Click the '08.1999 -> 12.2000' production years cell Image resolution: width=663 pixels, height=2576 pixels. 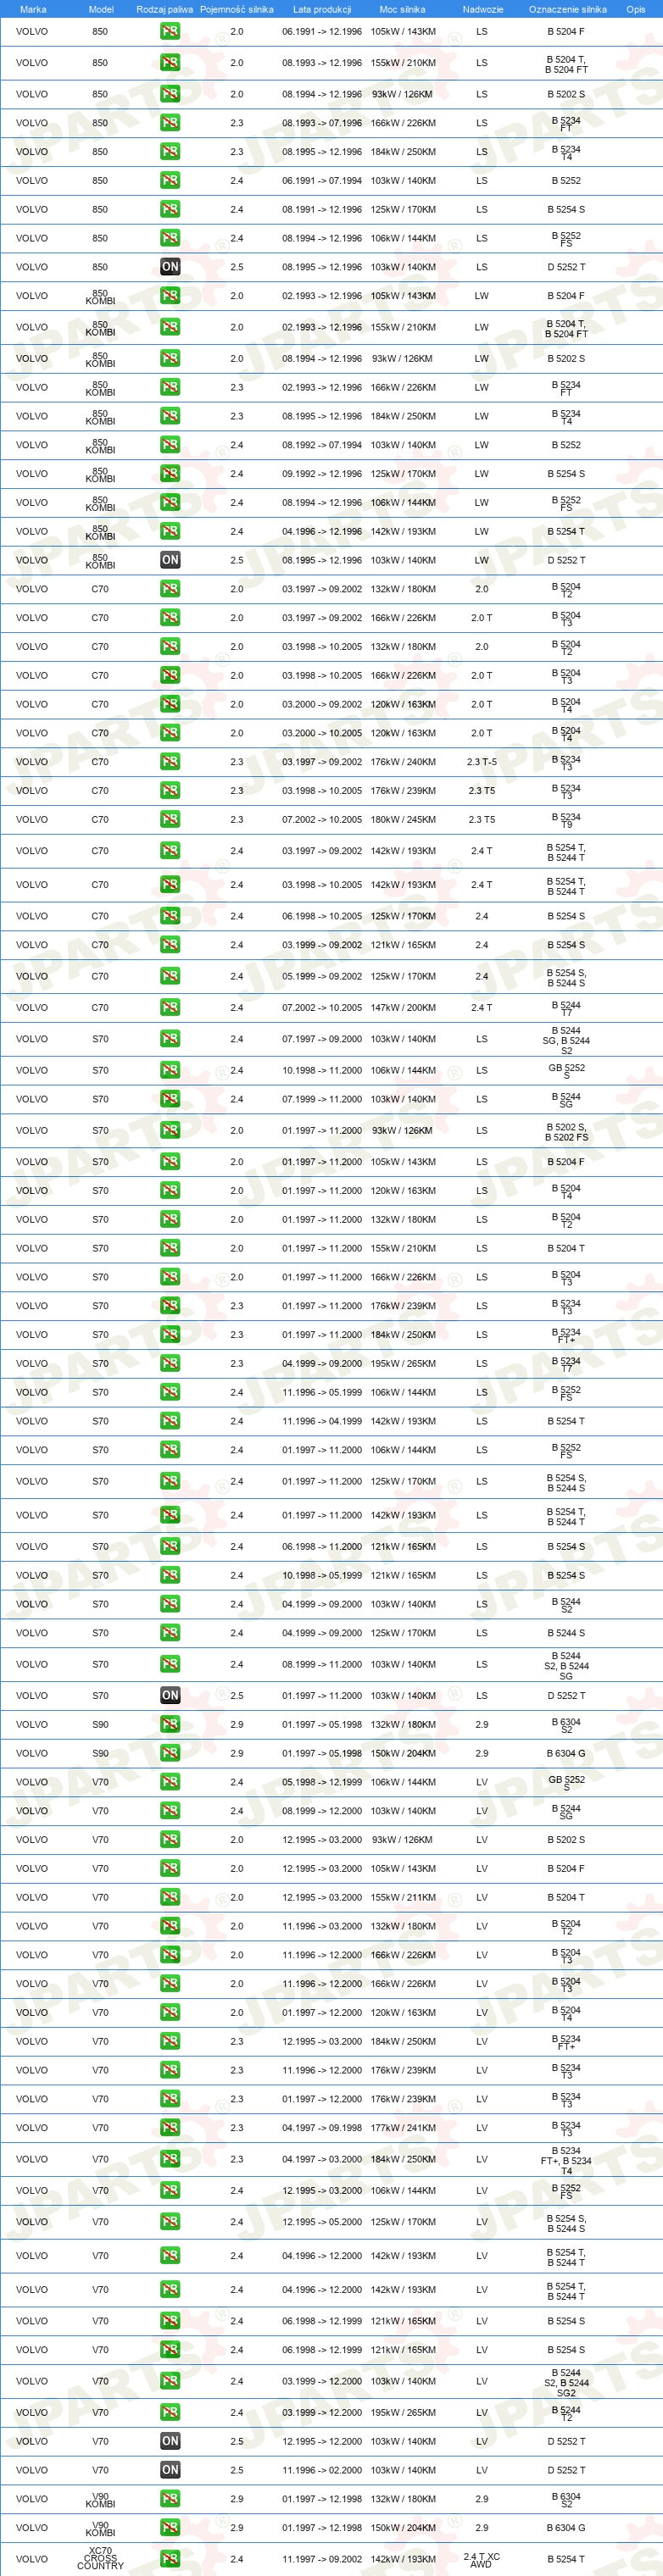point(322,1811)
